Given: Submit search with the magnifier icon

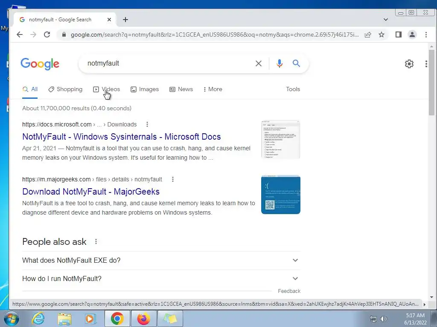Looking at the screenshot, I should click(x=296, y=63).
